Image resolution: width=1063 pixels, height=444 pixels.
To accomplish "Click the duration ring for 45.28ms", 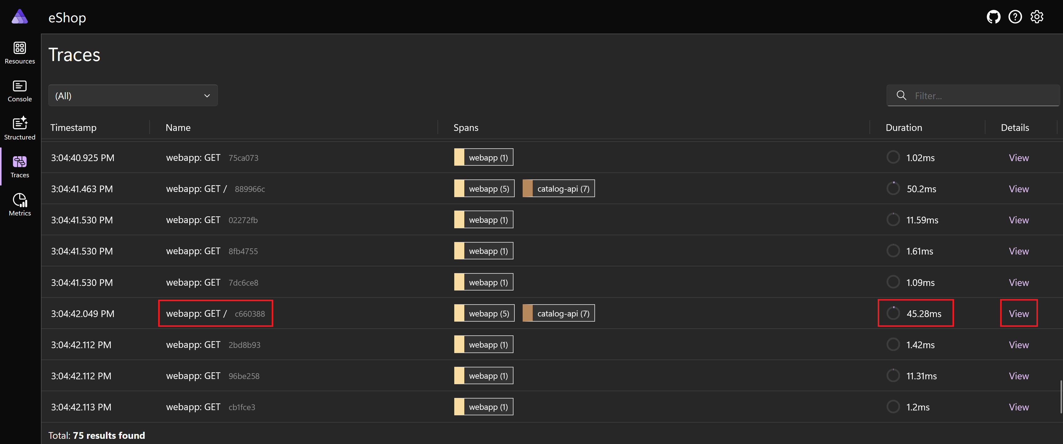I will tap(893, 313).
